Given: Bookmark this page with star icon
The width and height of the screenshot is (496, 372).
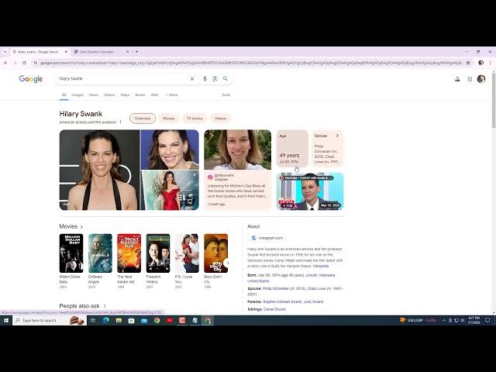Looking at the screenshot, I should [468, 63].
